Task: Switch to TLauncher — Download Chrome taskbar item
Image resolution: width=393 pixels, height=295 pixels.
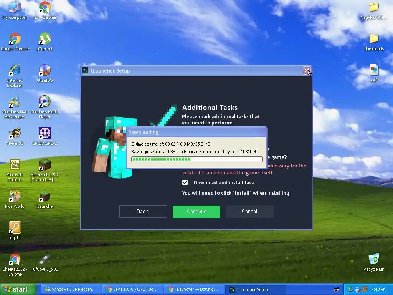Action: tap(193, 290)
